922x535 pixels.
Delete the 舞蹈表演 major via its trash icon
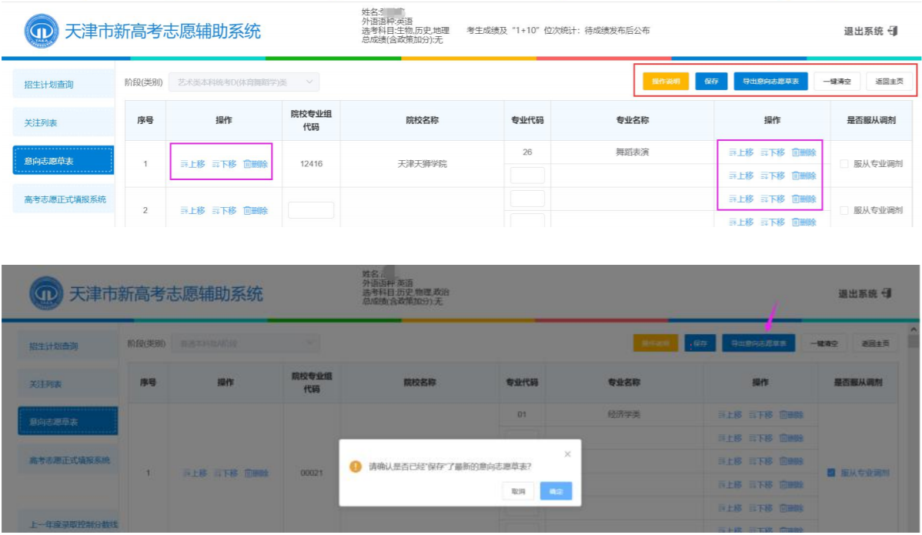coord(796,152)
